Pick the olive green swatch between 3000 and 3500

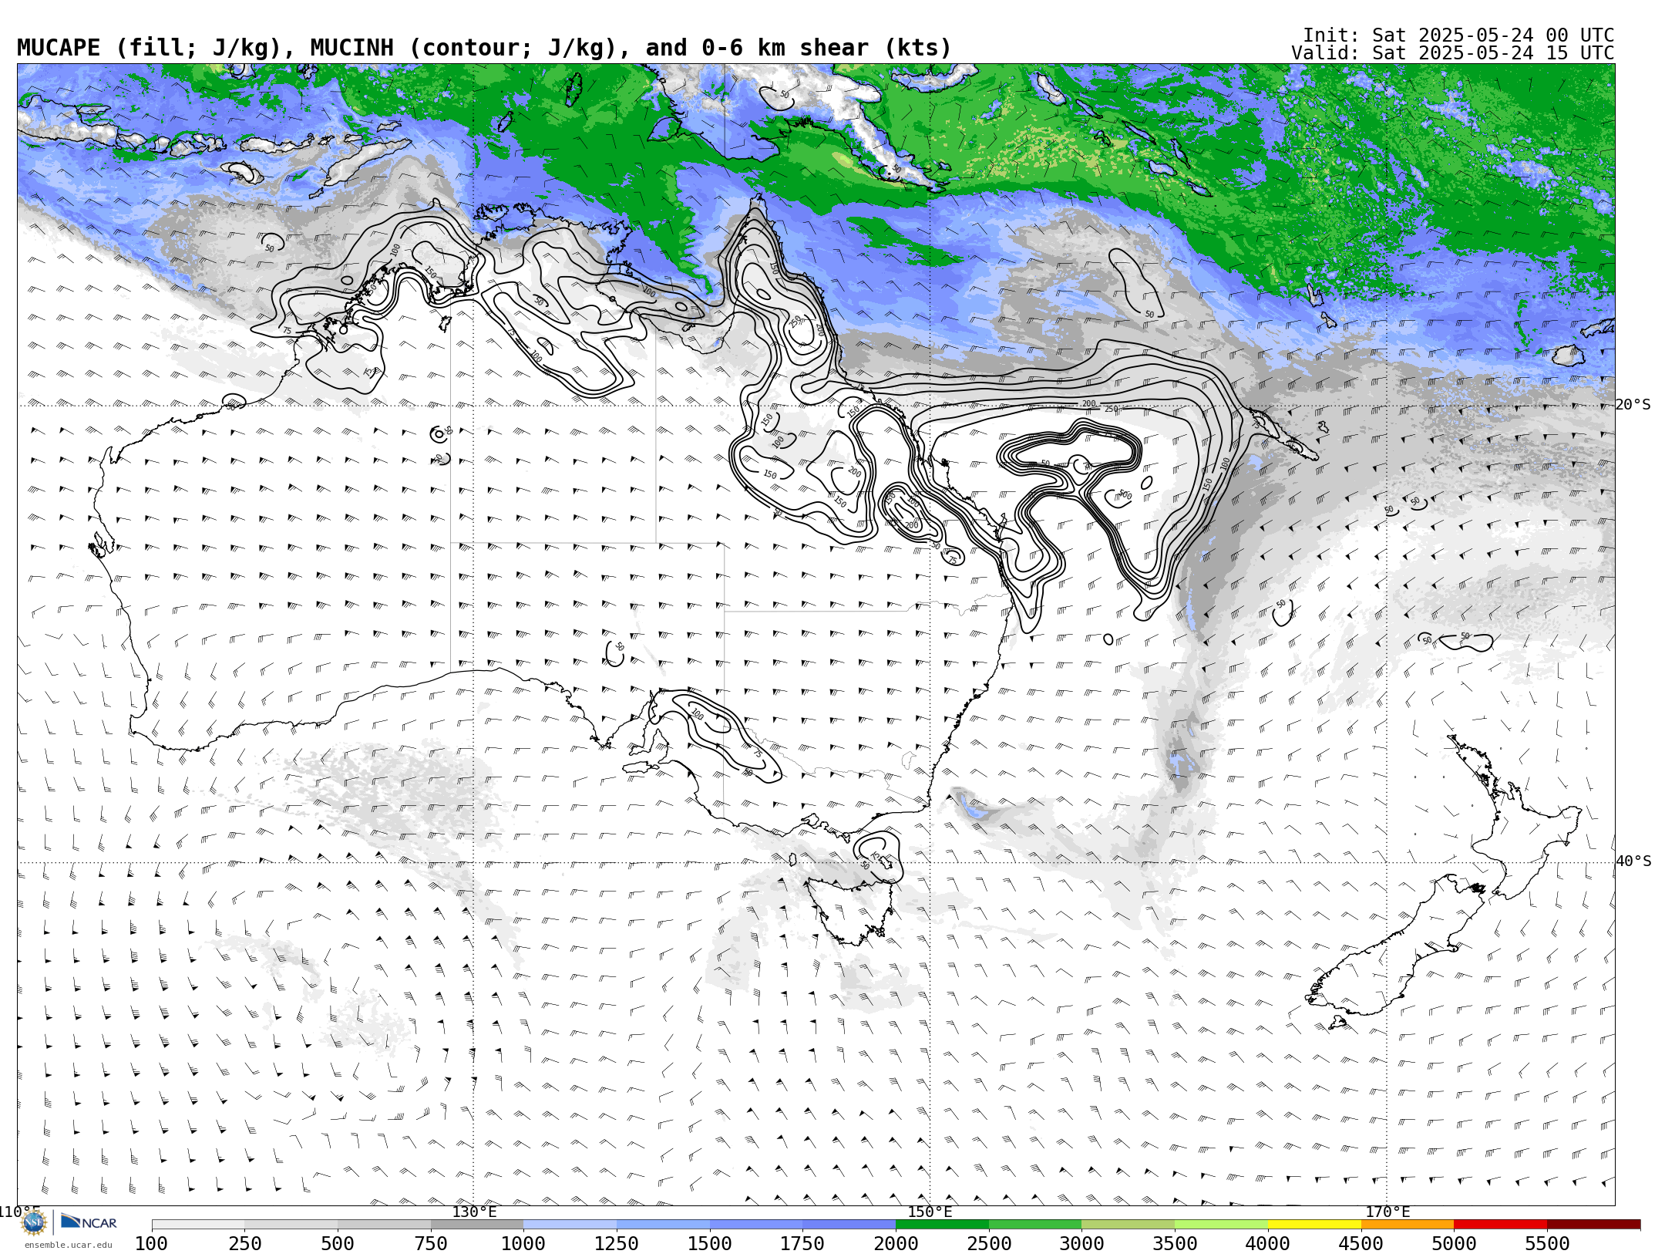point(1128,1225)
